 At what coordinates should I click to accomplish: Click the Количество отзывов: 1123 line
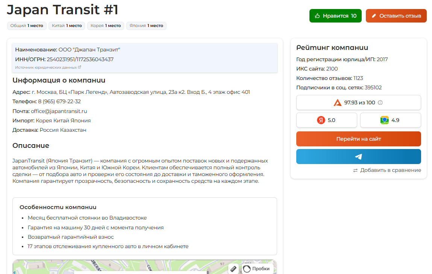click(329, 78)
